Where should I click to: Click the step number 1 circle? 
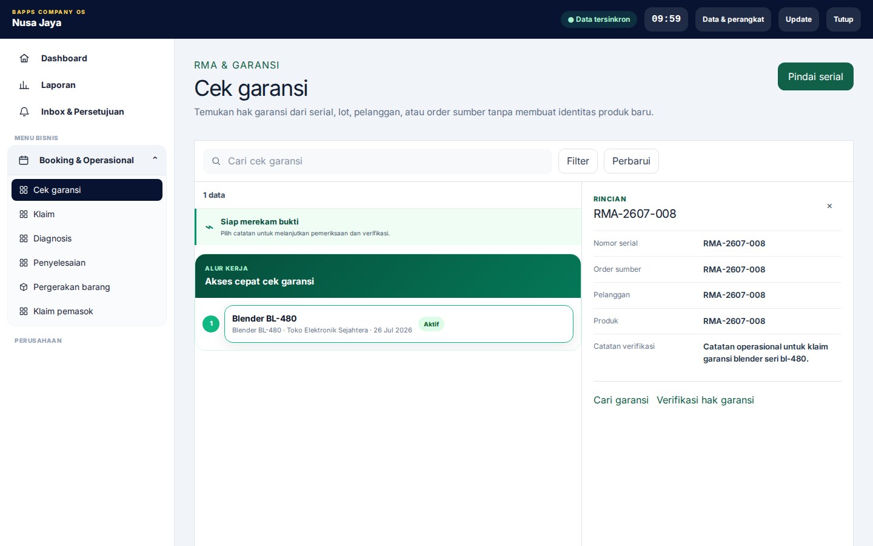click(211, 324)
